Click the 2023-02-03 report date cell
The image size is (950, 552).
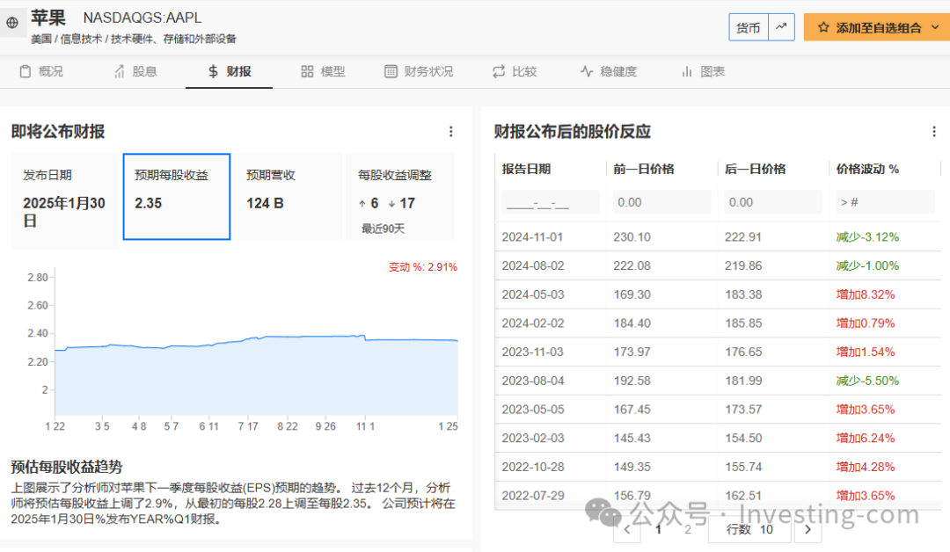coord(532,439)
